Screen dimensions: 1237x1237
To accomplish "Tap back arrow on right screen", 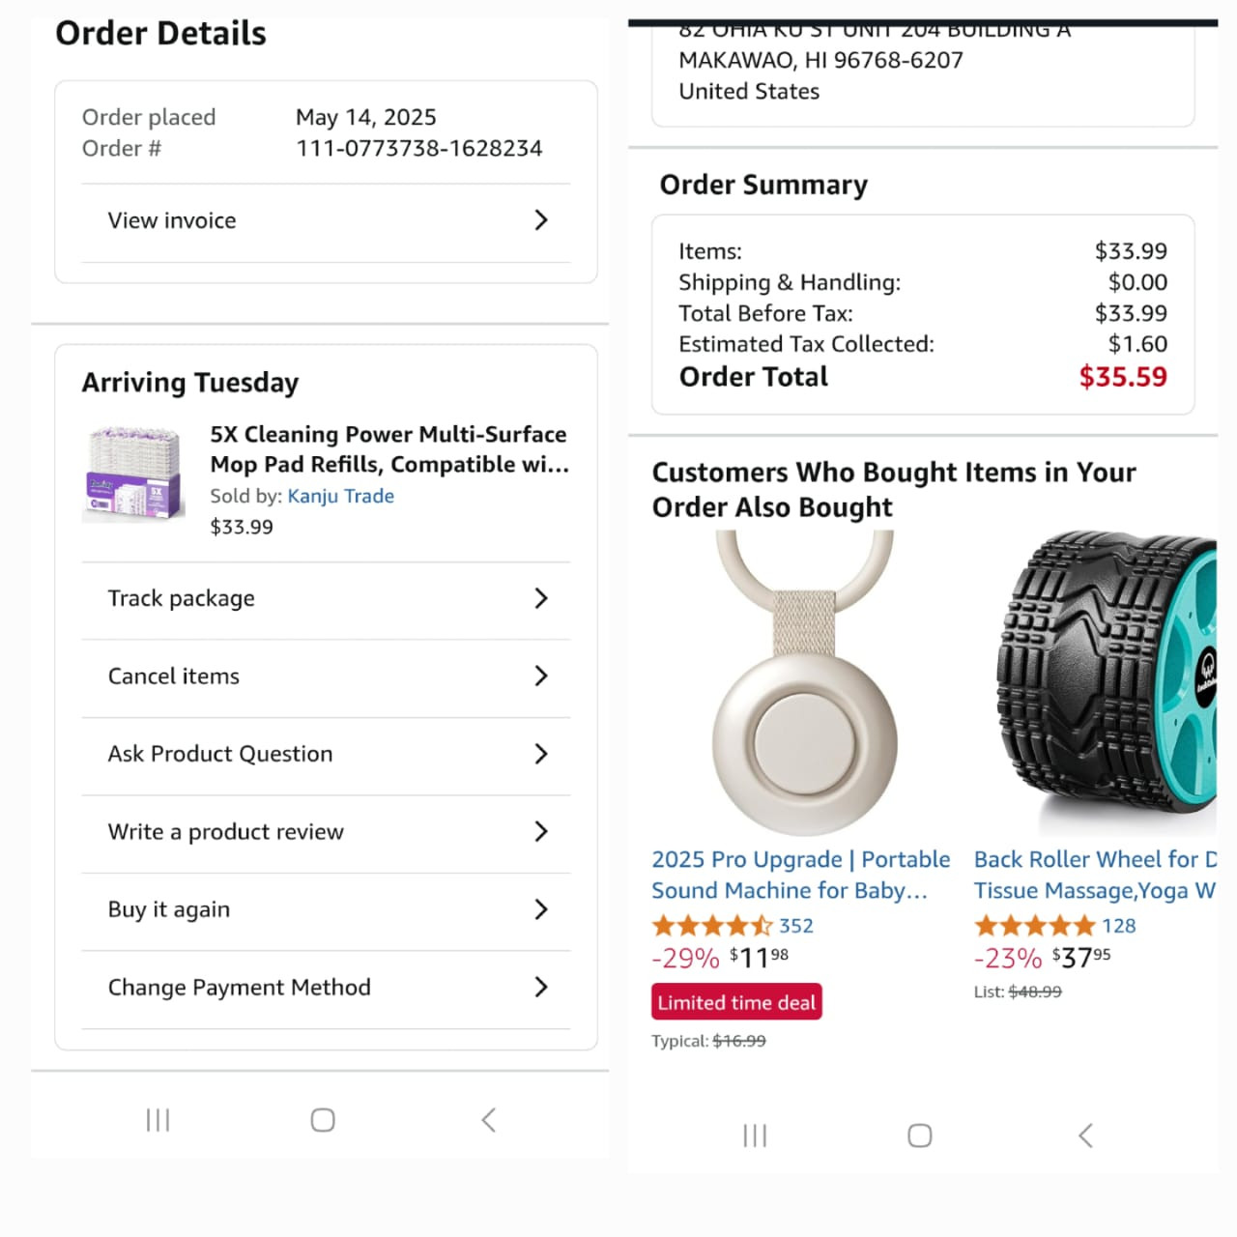I will 1086,1136.
